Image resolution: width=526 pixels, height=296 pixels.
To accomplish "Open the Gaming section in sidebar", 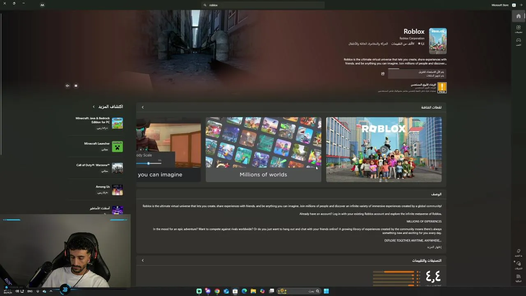I will tap(518, 42).
